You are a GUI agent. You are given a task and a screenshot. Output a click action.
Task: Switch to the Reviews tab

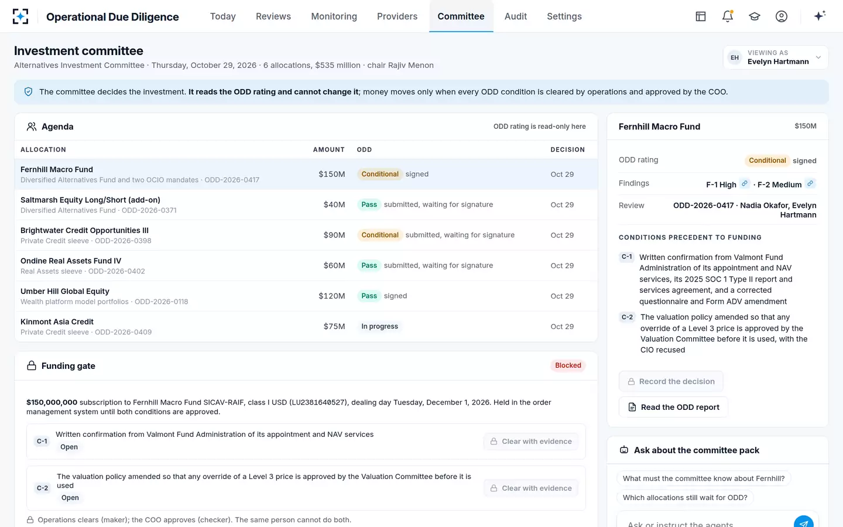click(273, 16)
